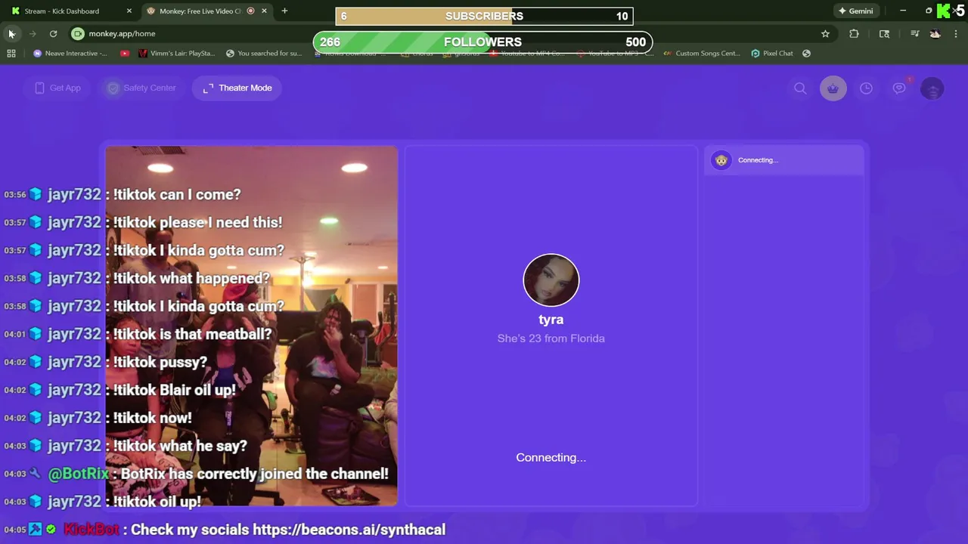Open the Safety Center
This screenshot has width=968, height=544.
pos(141,88)
